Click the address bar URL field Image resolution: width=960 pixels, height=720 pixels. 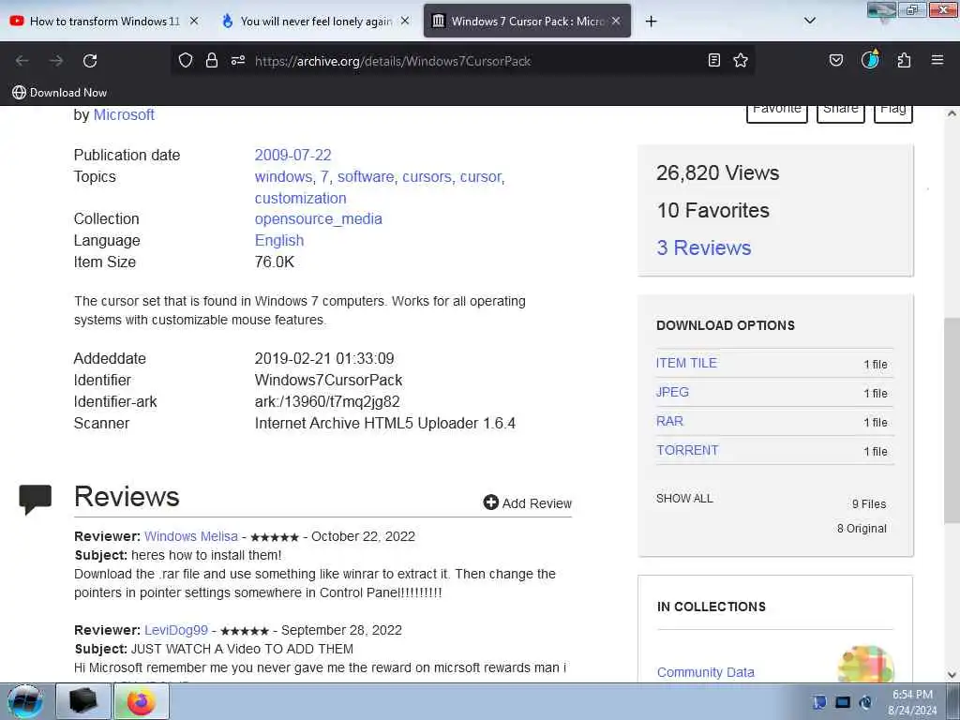click(x=465, y=61)
